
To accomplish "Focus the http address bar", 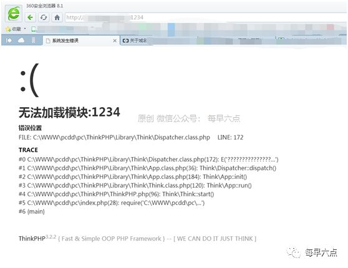I will tap(206, 17).
